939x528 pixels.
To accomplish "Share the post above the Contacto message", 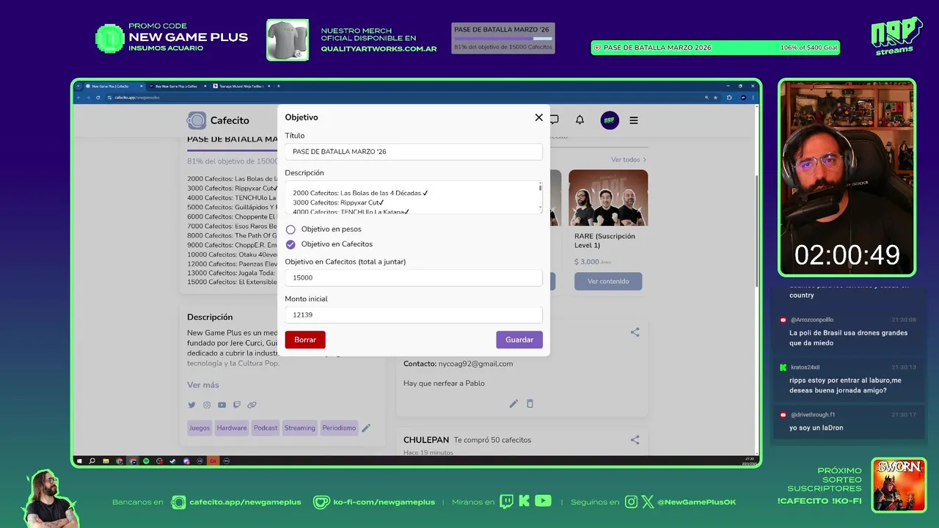I will [635, 332].
